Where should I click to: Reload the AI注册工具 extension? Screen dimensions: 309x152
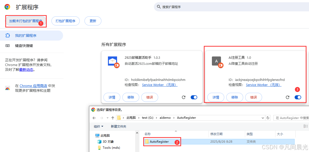(288, 97)
